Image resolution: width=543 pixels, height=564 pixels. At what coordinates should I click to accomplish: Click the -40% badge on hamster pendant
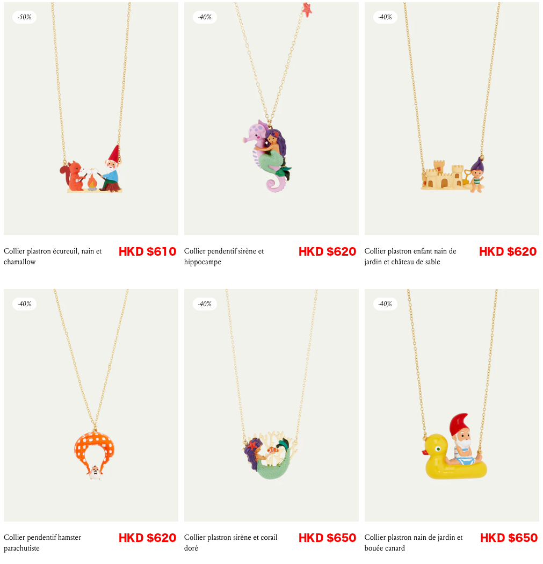[x=25, y=304]
